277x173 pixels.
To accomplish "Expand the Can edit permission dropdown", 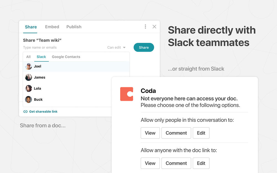I will click(x=116, y=48).
